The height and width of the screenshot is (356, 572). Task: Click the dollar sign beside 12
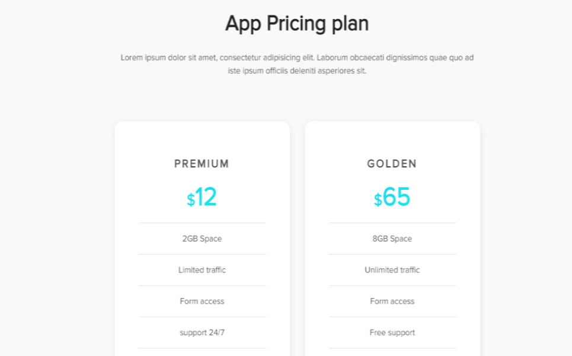click(x=191, y=201)
